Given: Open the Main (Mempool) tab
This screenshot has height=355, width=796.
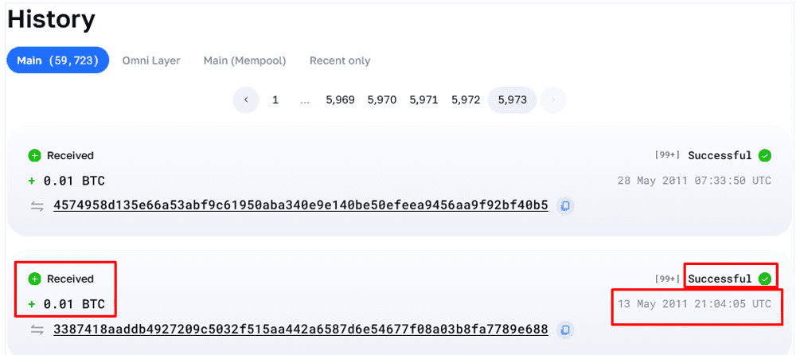Looking at the screenshot, I should 244,60.
